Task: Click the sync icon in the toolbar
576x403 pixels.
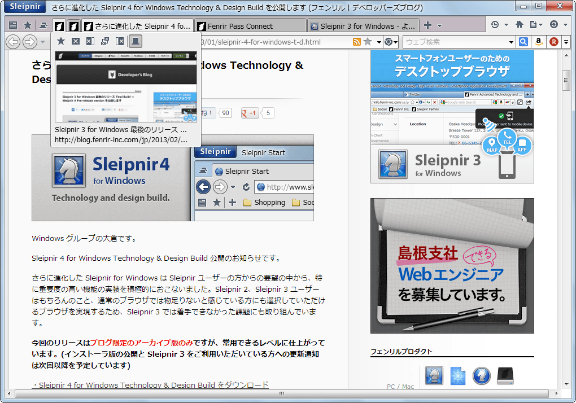Action: pyautogui.click(x=554, y=25)
